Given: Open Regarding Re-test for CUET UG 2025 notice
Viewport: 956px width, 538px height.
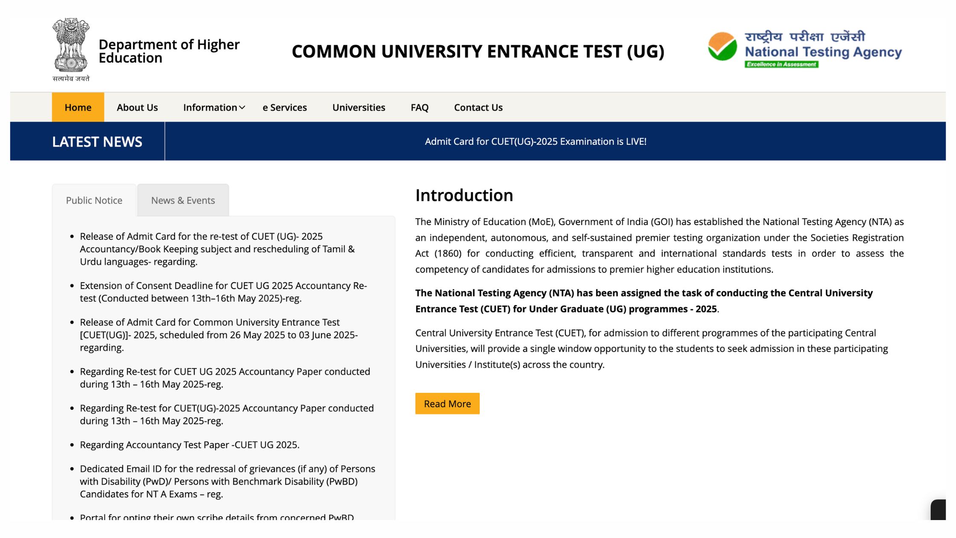Looking at the screenshot, I should [225, 377].
